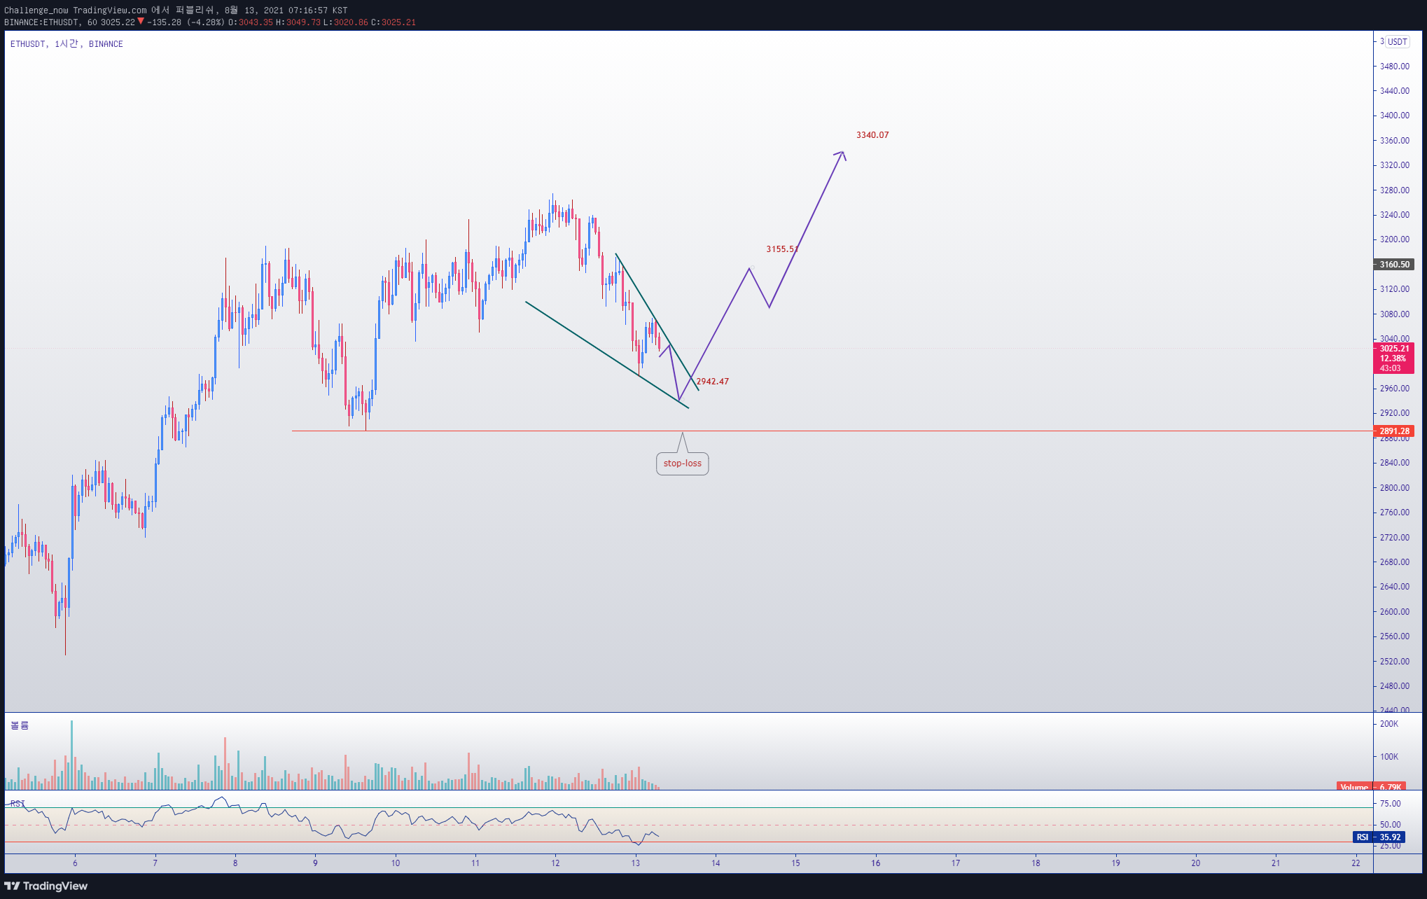The width and height of the screenshot is (1427, 899).
Task: Click the 3480.00 price scale label
Action: tap(1394, 67)
